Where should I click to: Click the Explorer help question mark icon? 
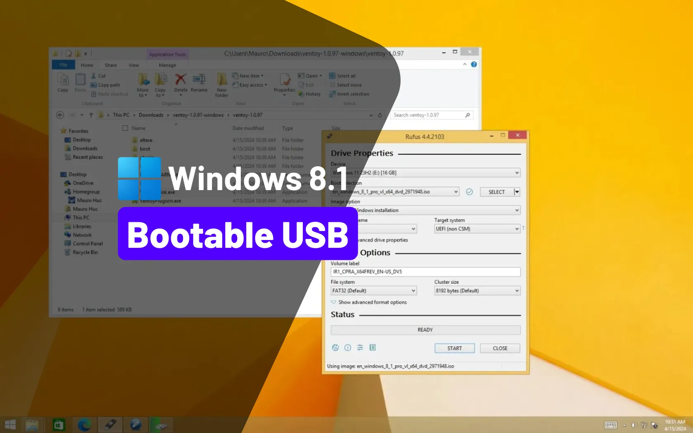coord(474,64)
